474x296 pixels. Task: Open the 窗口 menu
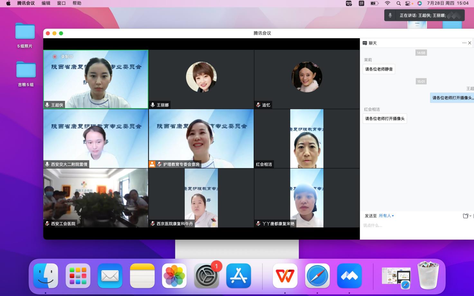61,3
